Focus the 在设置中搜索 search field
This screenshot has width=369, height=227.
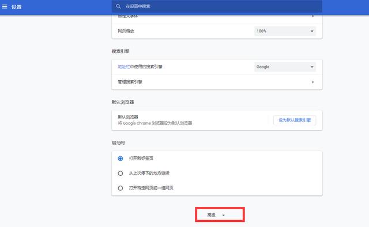click(x=217, y=6)
